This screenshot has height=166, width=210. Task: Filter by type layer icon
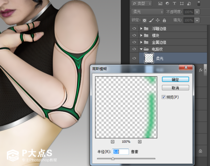[x=175, y=4]
